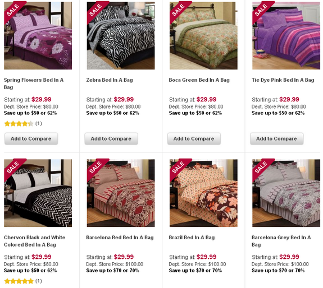Screen dimensions: 323x288
Task: View five-star rating of Chevron set
Action: 19,281
